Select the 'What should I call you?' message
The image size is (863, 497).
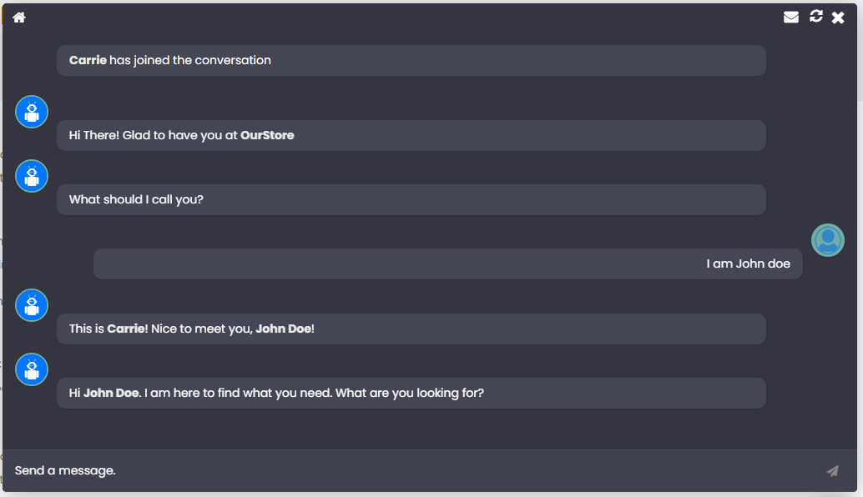coord(411,199)
